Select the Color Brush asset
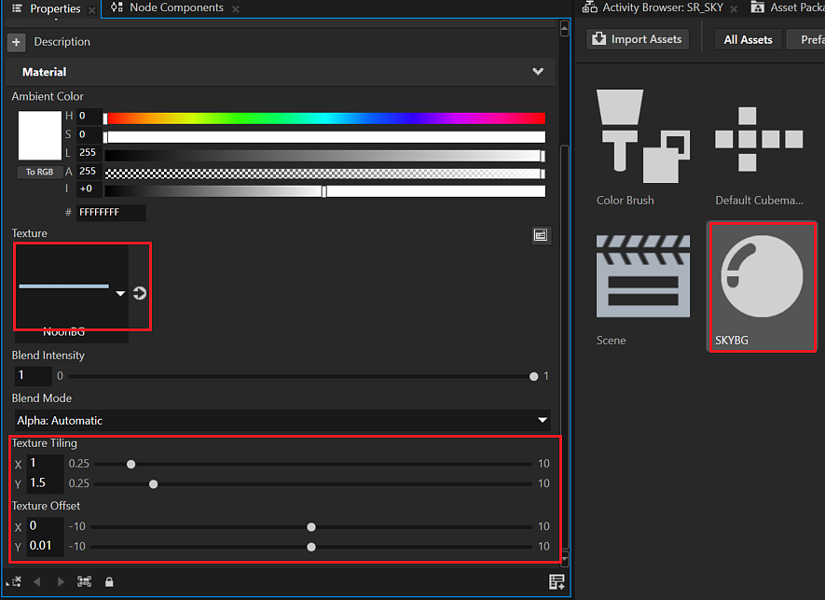 [643, 147]
